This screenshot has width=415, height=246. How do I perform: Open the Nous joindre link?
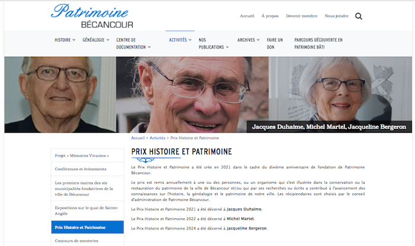point(336,16)
